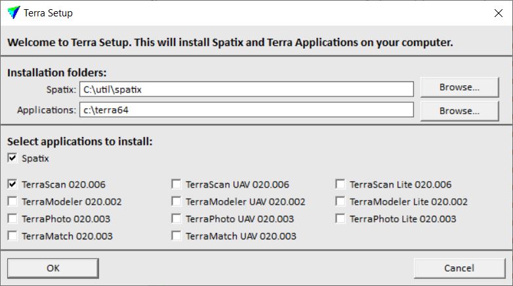Browse for the Applications installation folder
Screen dimensions: 513x286
click(x=459, y=110)
